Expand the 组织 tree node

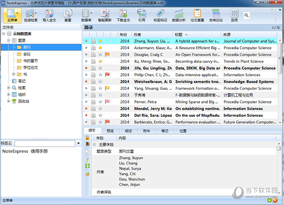pos(9,94)
